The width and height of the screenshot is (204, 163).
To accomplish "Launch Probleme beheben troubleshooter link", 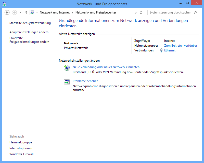I will click(85, 81).
